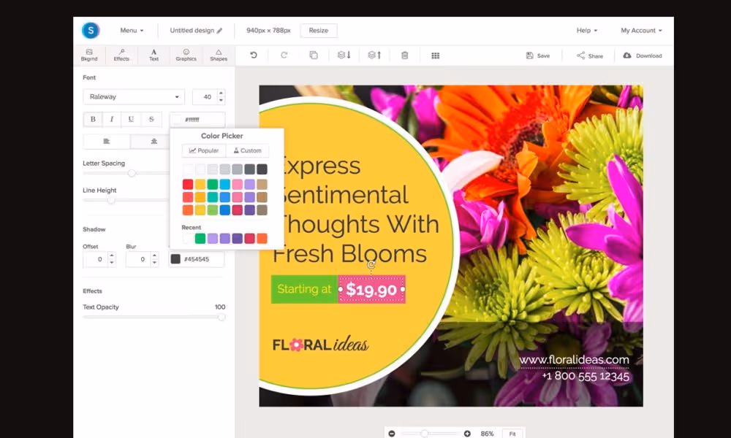Bring layer forward with up-arrow icon
The image size is (731, 438).
(x=374, y=55)
